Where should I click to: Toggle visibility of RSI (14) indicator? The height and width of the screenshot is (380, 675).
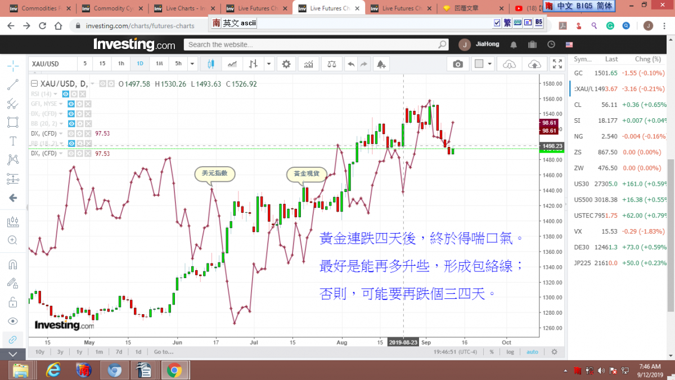point(65,94)
